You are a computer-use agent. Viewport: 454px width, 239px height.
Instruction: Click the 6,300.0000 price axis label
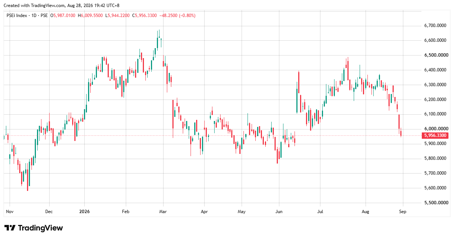(x=435, y=85)
